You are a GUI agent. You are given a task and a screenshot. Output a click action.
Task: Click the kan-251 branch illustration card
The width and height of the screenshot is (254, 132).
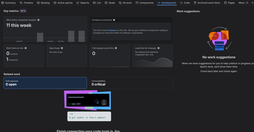pos(88,100)
